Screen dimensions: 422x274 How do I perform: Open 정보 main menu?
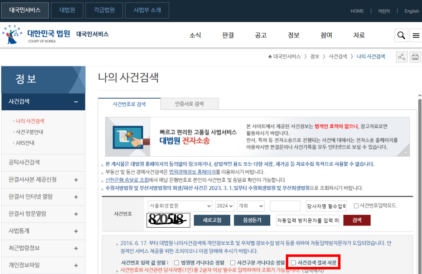pos(294,35)
